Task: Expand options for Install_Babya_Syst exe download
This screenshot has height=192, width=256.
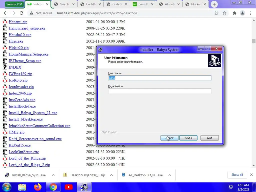Action: (x=53, y=175)
